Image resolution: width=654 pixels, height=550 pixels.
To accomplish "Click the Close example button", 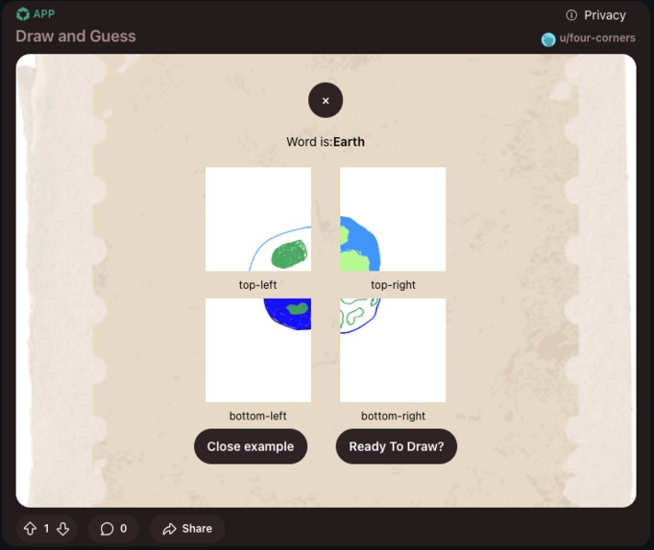I will (251, 446).
